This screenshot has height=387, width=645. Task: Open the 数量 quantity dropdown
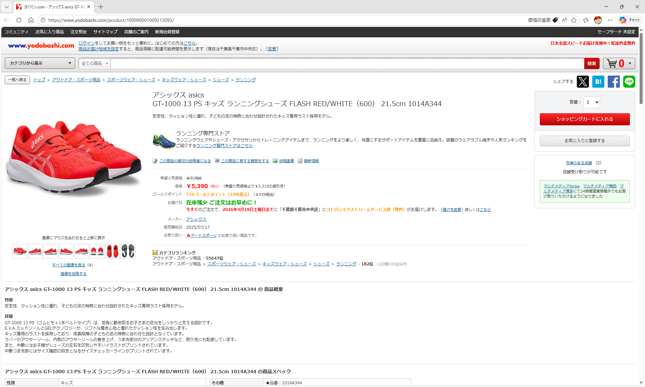click(592, 102)
